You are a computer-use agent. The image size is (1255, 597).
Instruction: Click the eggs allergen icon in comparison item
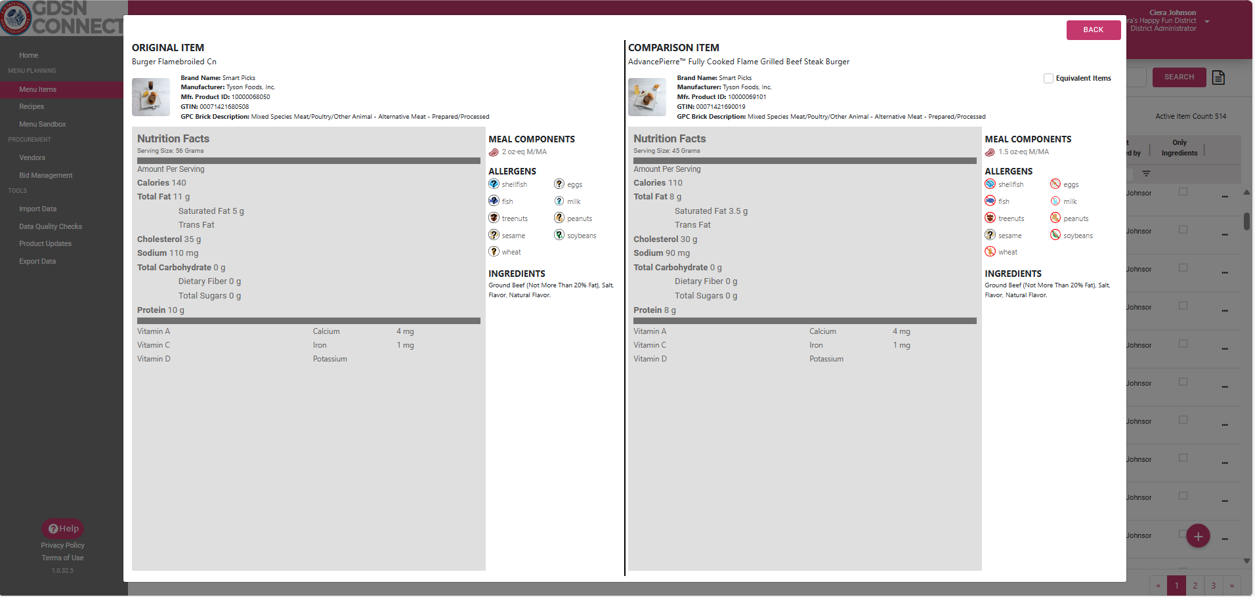coord(1055,184)
